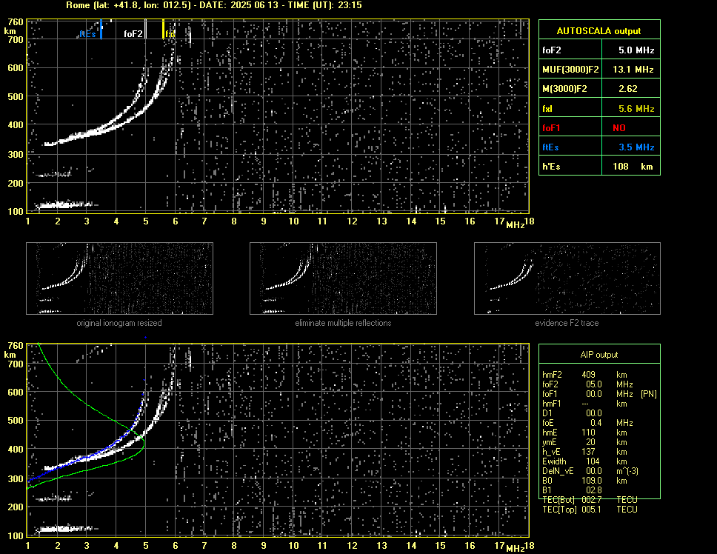The height and width of the screenshot is (554, 717).
Task: Open the 'original ionogram resized' thumbnail
Action: click(x=119, y=278)
